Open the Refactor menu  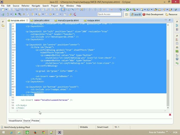(x=25, y=6)
